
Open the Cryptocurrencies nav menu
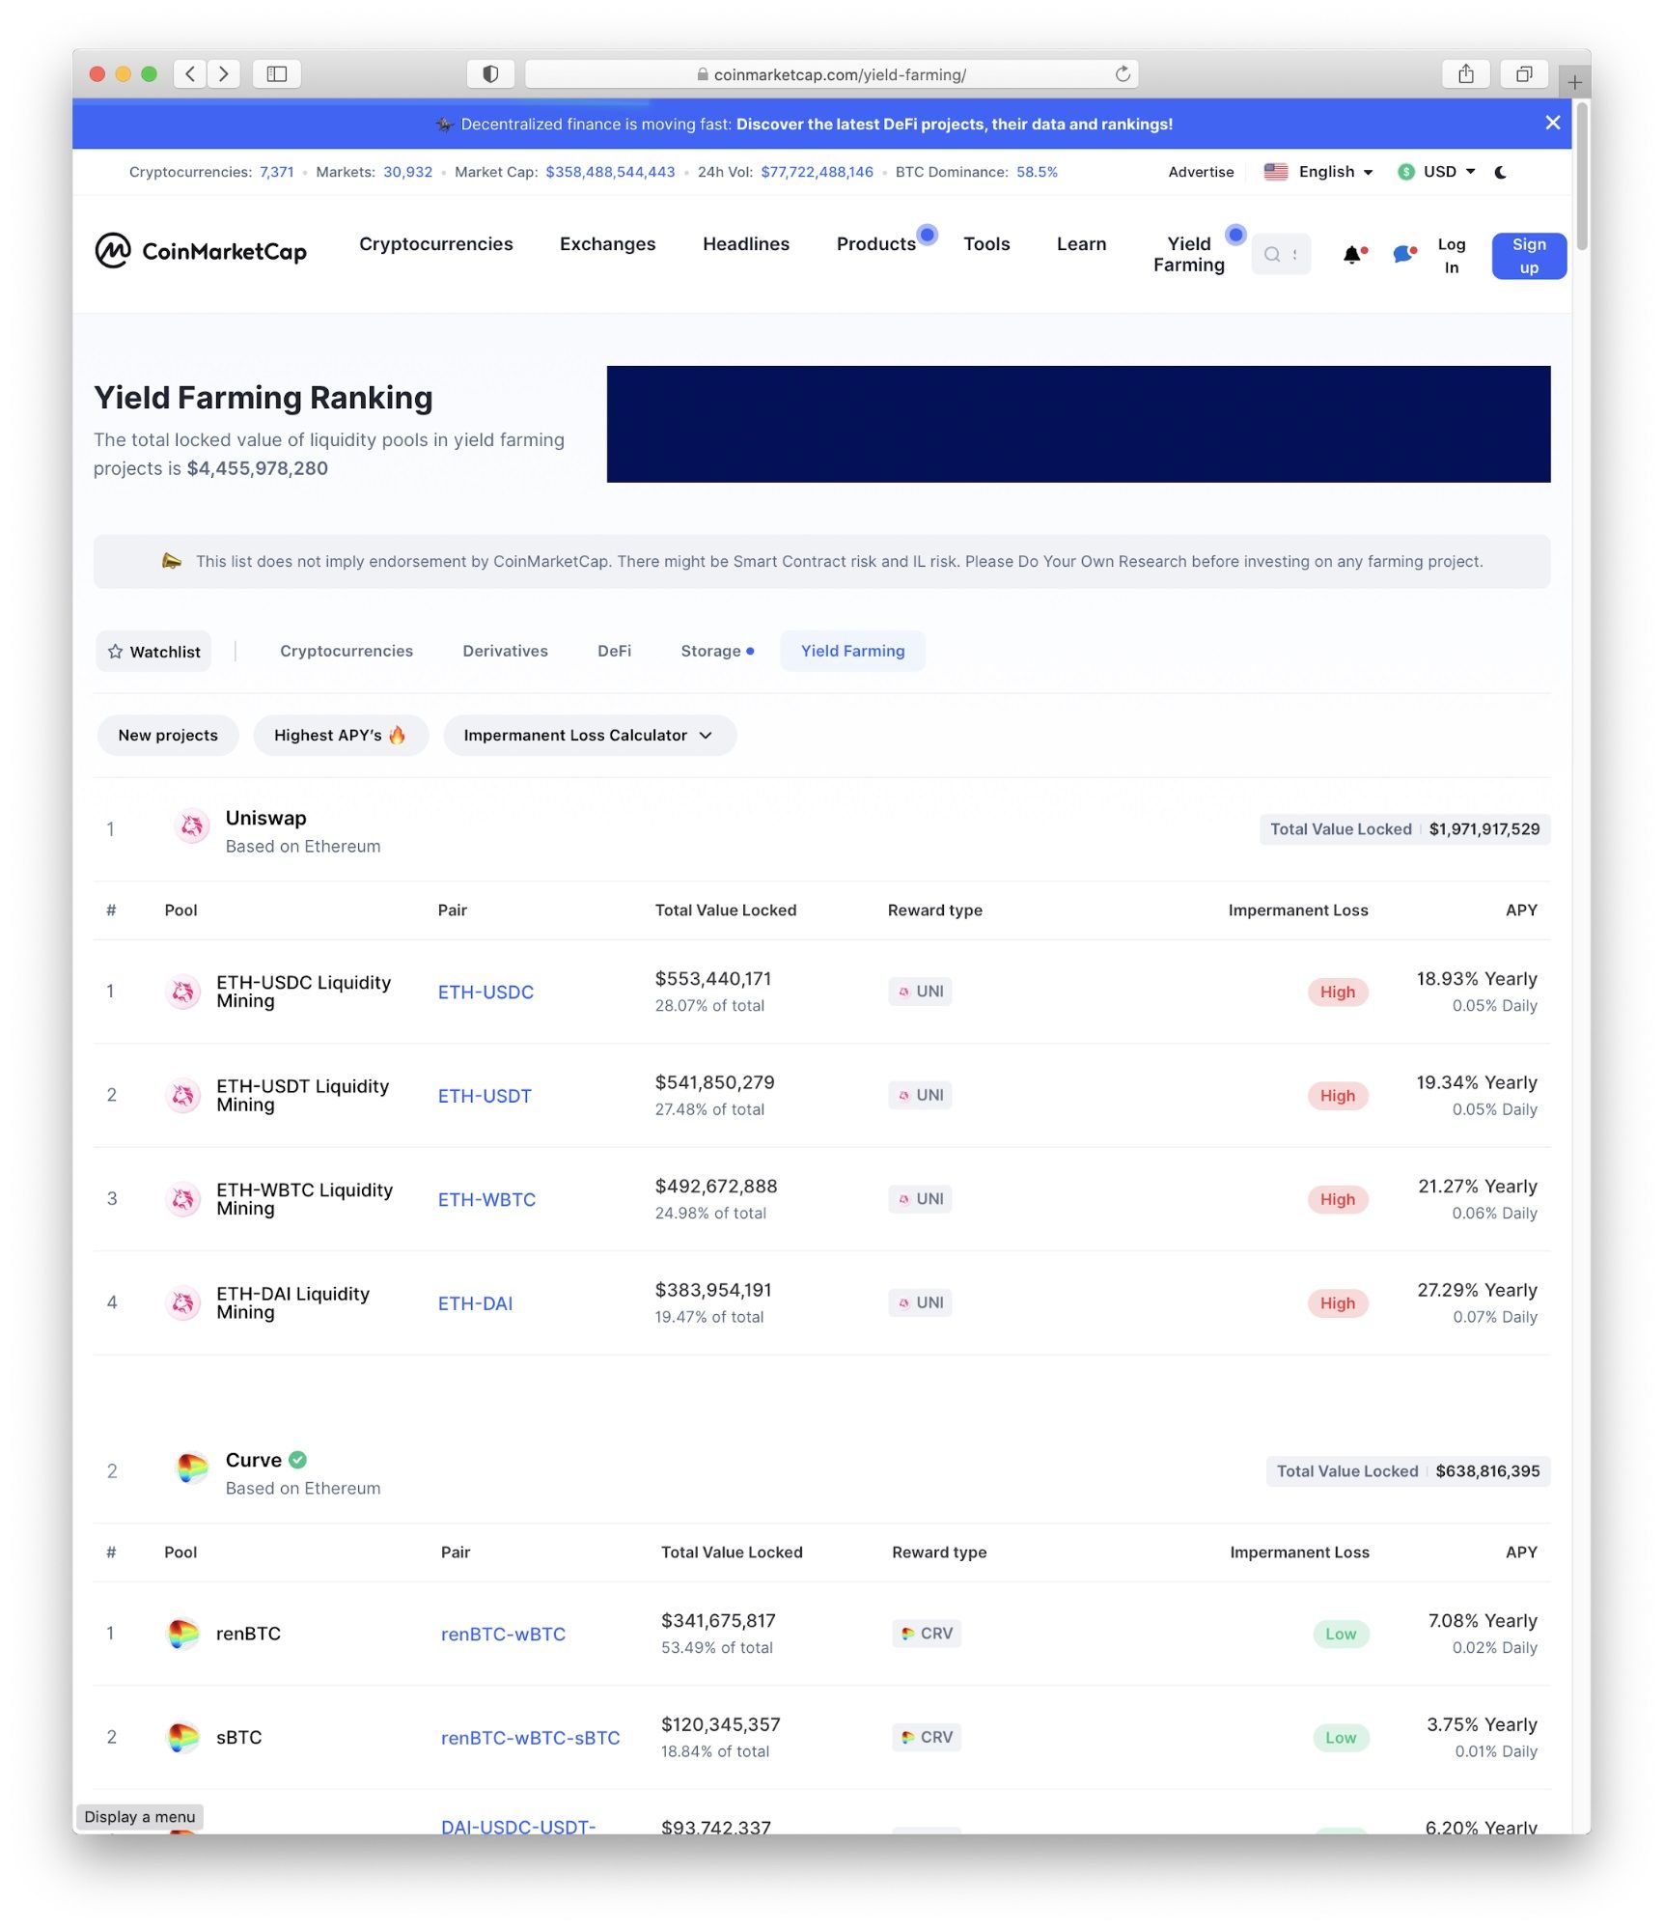click(436, 244)
